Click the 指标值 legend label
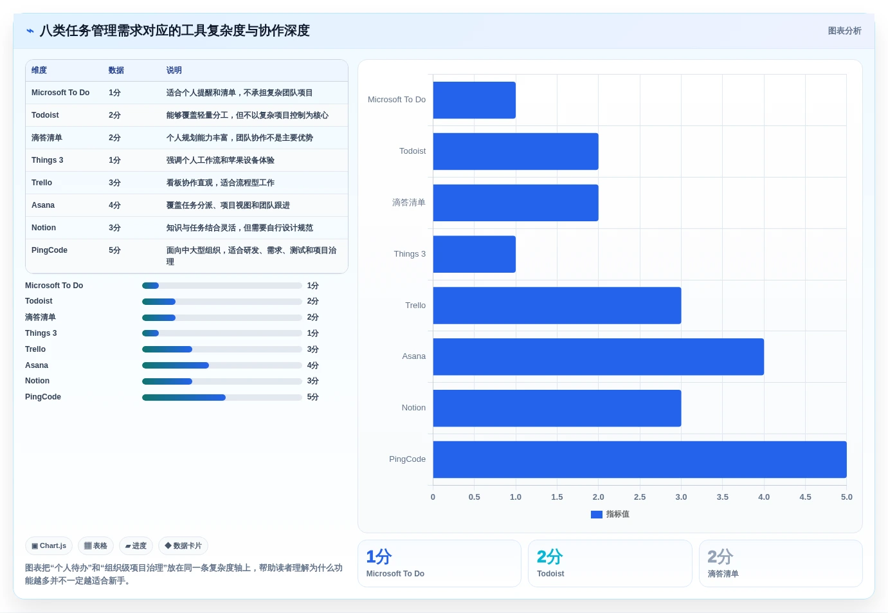This screenshot has width=888, height=613. click(617, 515)
